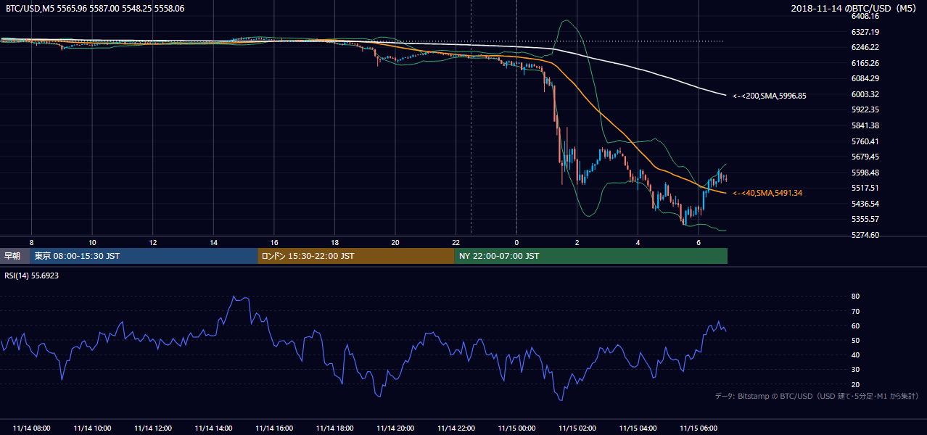The height and width of the screenshot is (435, 927).
Task: Click the 東京 08:00-15:30 JST session bar
Action: coord(144,256)
